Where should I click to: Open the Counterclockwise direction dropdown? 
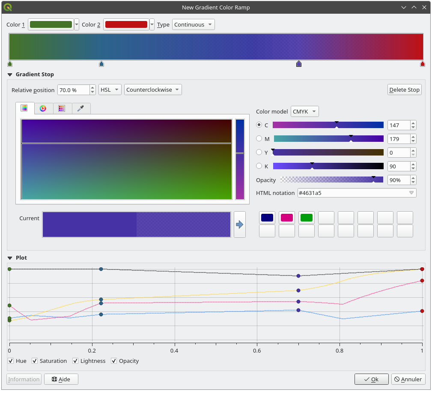click(x=153, y=90)
